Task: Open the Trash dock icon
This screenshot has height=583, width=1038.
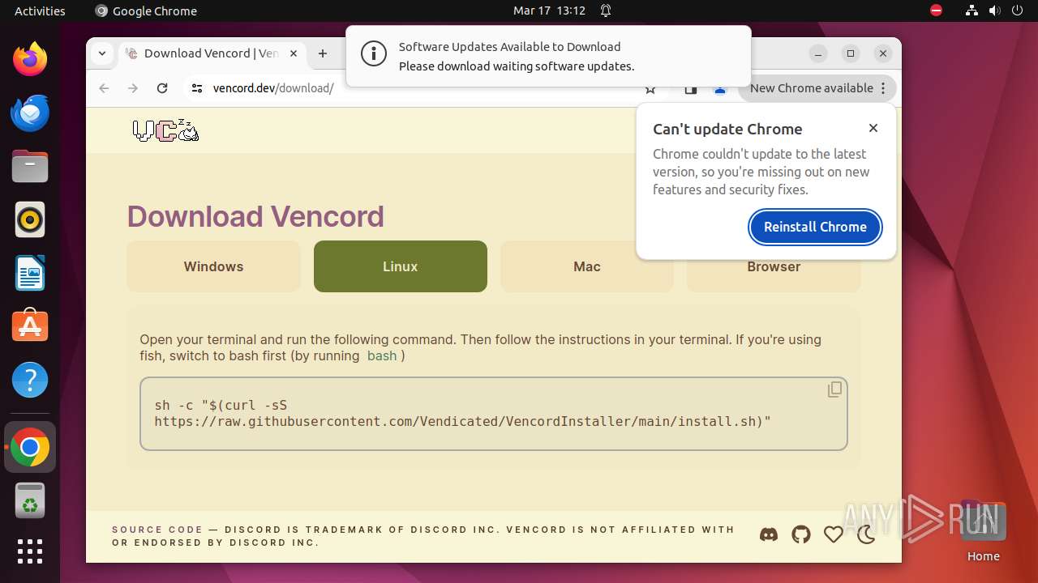Action: click(30, 500)
